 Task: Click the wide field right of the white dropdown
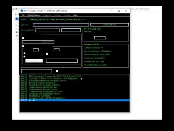(x=62, y=61)
